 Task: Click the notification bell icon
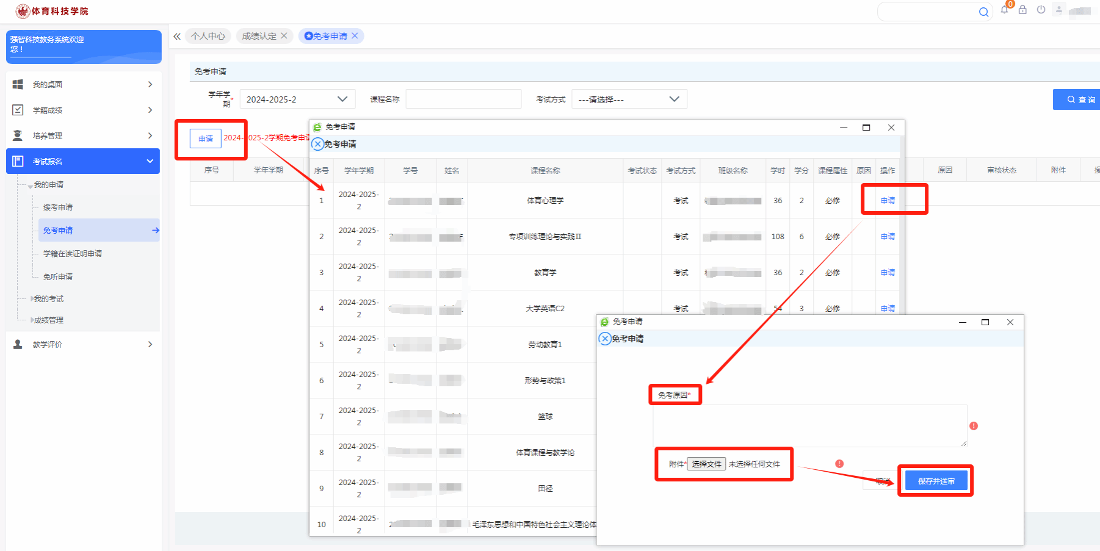[x=1004, y=10]
